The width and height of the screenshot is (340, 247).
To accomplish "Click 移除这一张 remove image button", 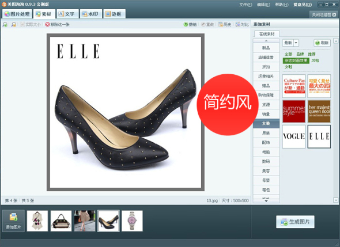I will 58,25.
